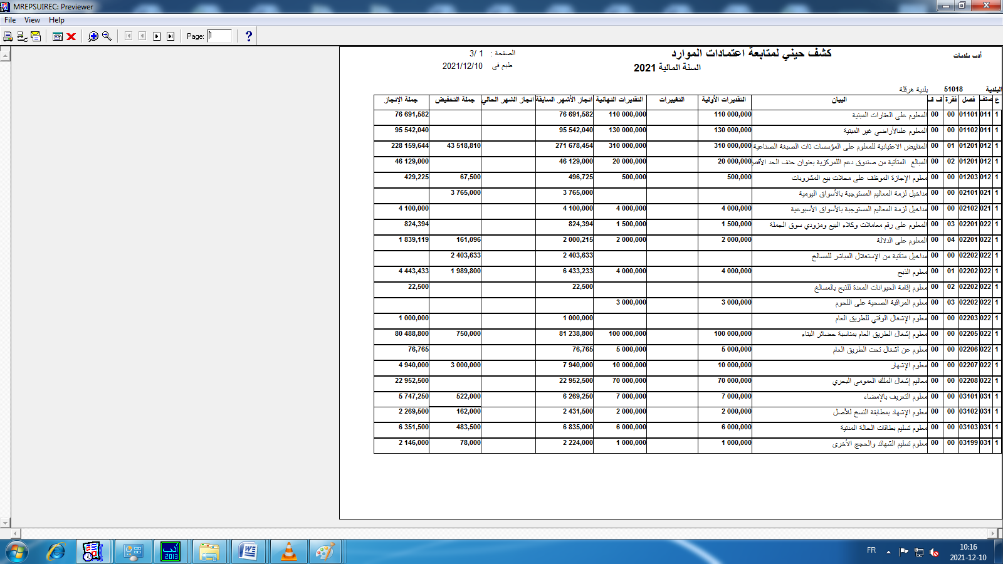This screenshot has height=564, width=1003.
Task: Open printer setup from the toolbar
Action: point(22,36)
